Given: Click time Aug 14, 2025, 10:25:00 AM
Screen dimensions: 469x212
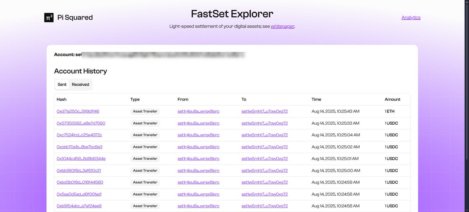Looking at the screenshot, I should [x=335, y=170].
